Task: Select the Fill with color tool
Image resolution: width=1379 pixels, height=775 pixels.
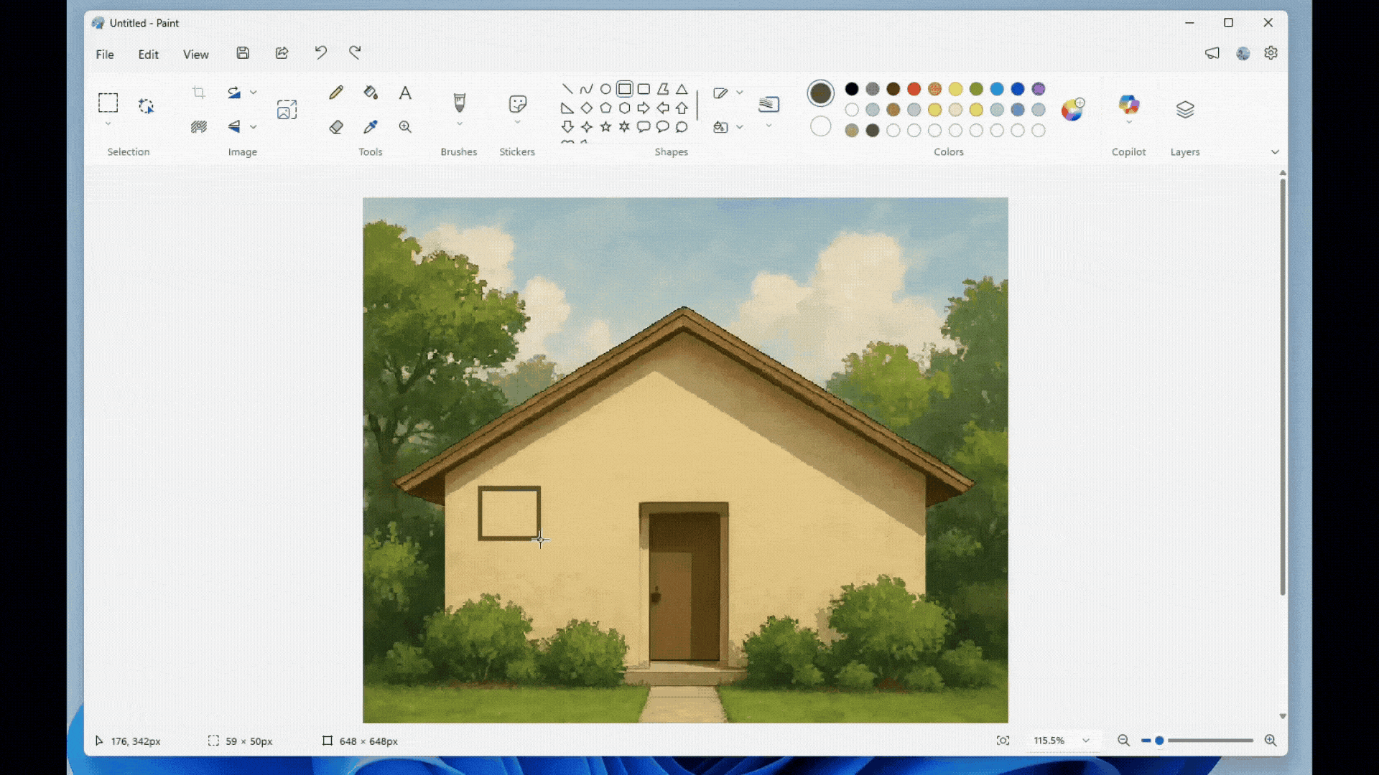Action: pyautogui.click(x=371, y=92)
